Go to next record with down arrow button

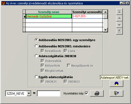click(x=120, y=25)
